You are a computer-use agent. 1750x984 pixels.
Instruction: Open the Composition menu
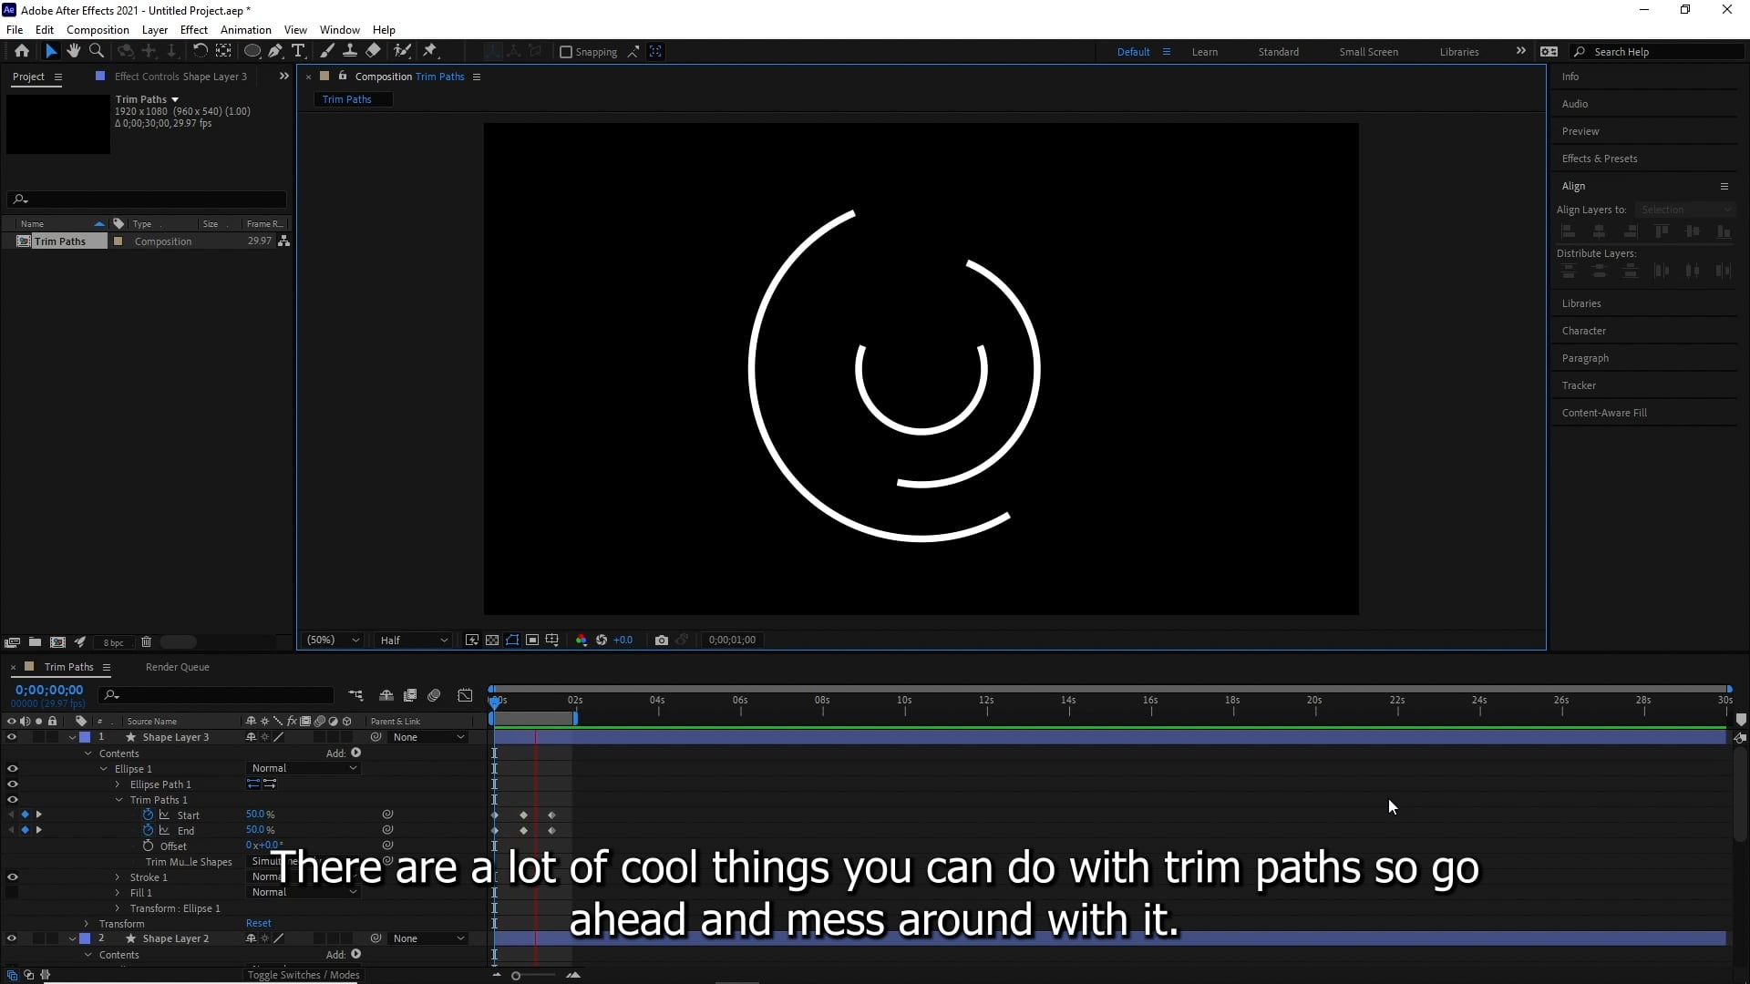98,29
